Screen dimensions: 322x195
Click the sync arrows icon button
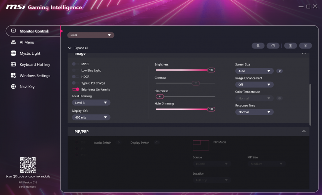click(x=258, y=45)
